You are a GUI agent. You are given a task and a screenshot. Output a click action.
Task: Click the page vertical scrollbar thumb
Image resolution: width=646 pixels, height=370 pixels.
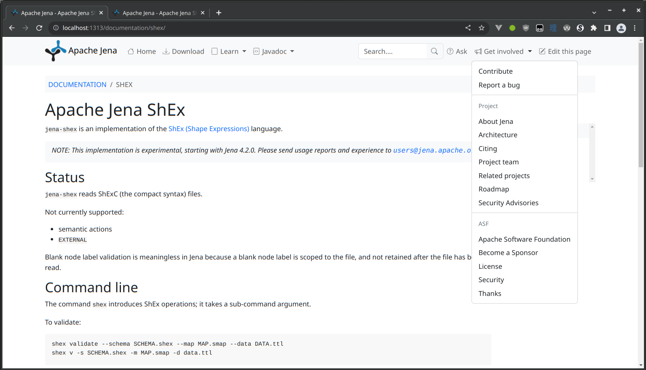click(x=641, y=105)
